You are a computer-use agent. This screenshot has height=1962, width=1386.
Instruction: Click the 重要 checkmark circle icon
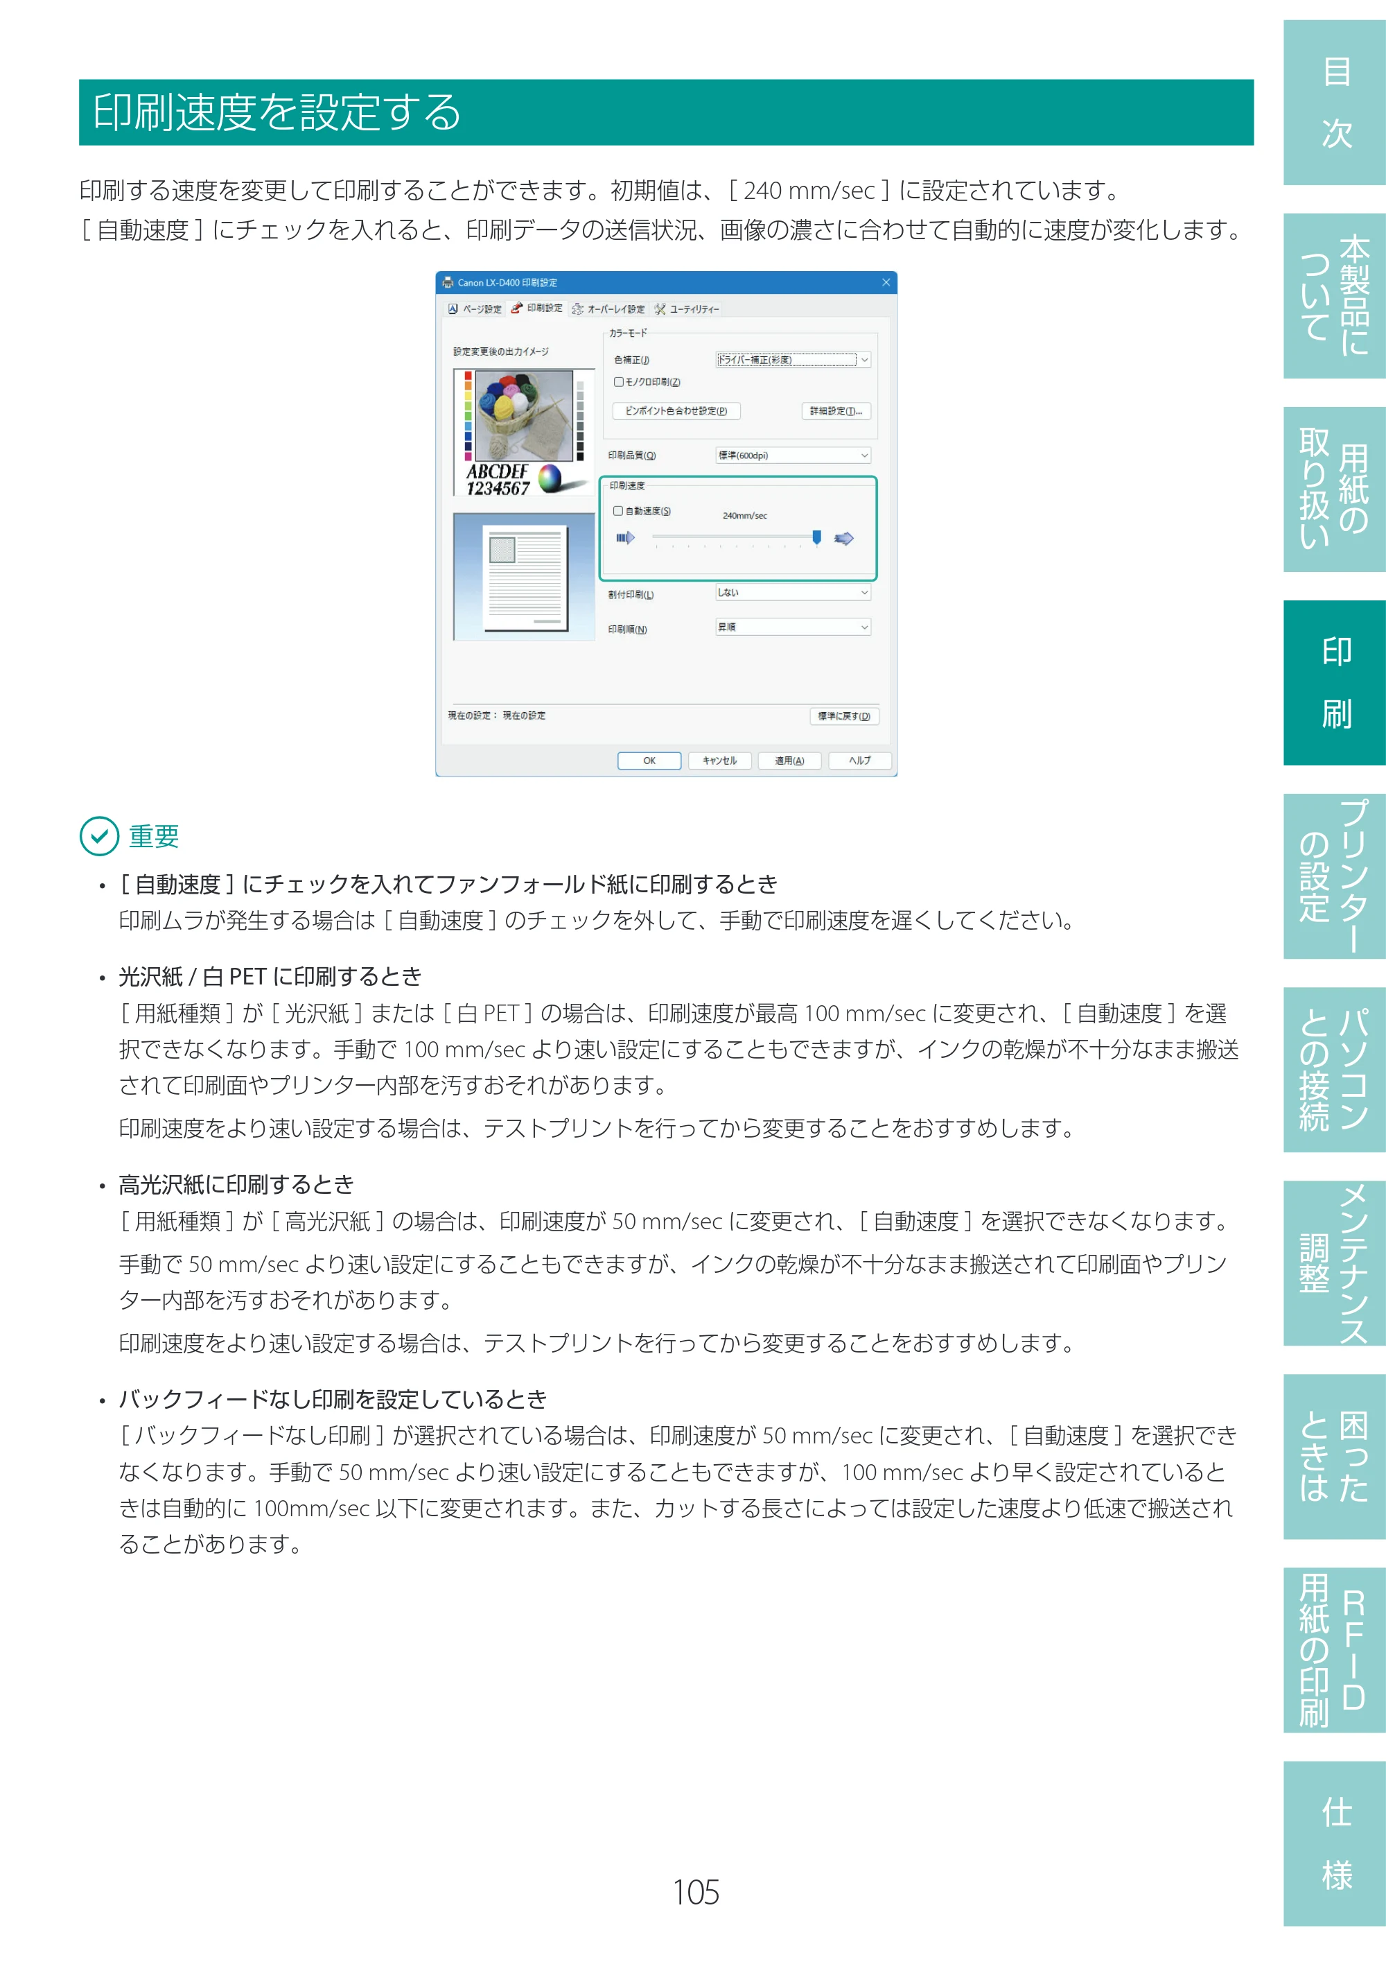[x=99, y=835]
